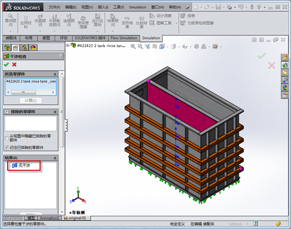Click the Zoom to Fit magnifier icon
The width and height of the screenshot is (291, 229).
133,46
